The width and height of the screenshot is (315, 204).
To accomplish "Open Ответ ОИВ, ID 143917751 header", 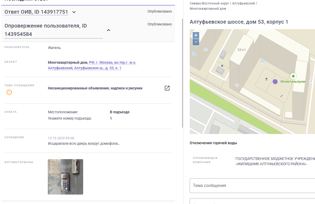I will [36, 12].
